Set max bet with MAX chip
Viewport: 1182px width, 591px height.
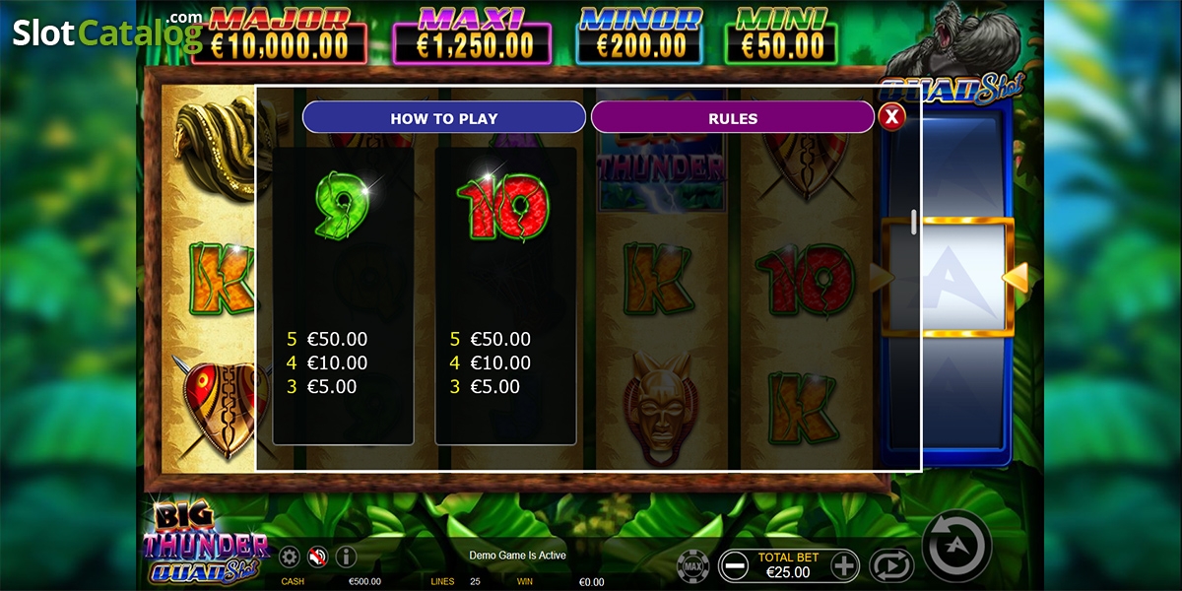click(693, 565)
